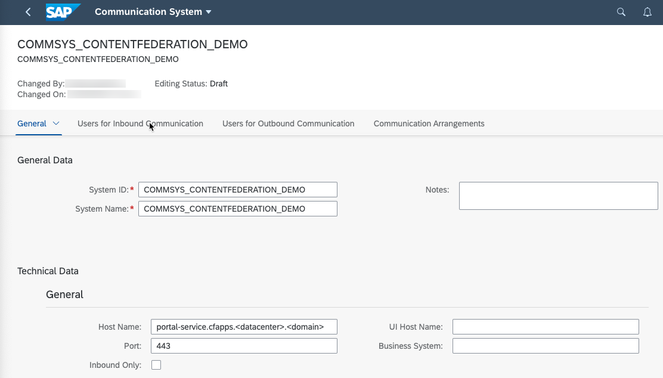The width and height of the screenshot is (663, 378).
Task: Click the Business System field
Action: click(546, 346)
